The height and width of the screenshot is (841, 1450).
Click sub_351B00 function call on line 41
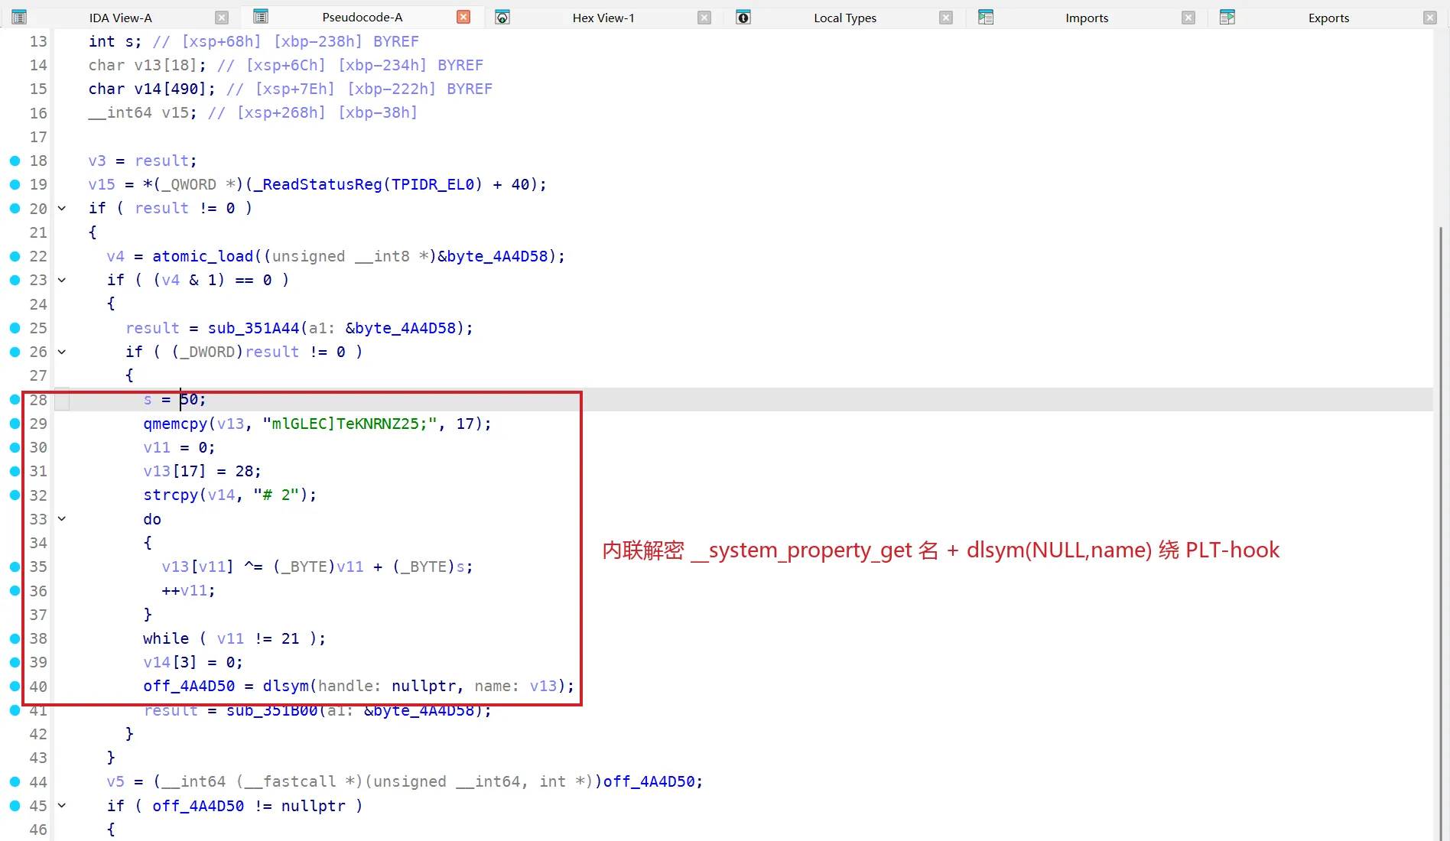pyautogui.click(x=272, y=710)
